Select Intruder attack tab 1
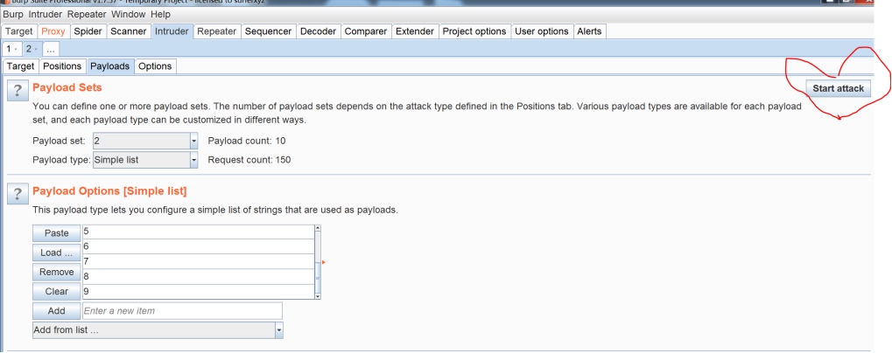This screenshot has height=353, width=892. click(x=11, y=49)
